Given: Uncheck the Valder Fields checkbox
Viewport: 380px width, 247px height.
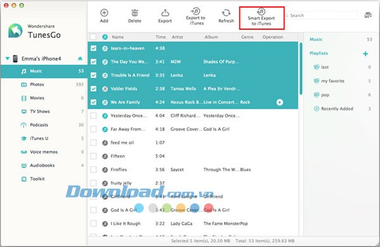Looking at the screenshot, I should 93,89.
